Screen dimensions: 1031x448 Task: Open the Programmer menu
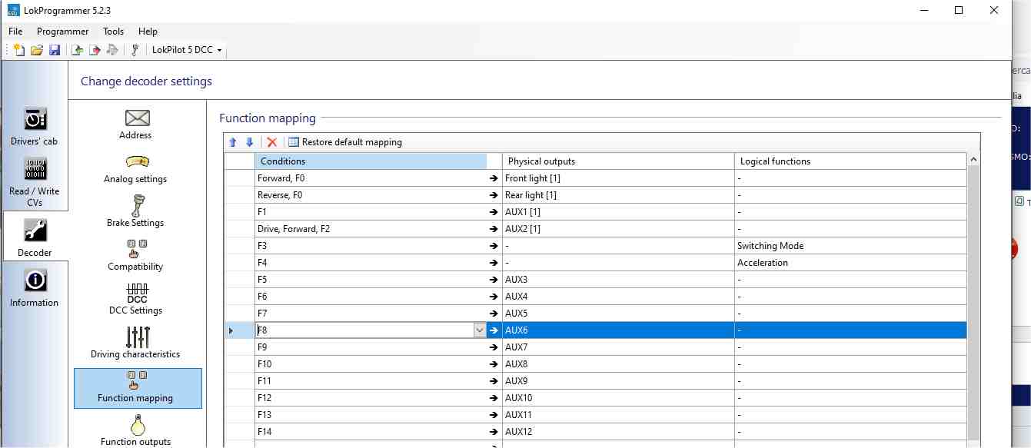click(63, 32)
